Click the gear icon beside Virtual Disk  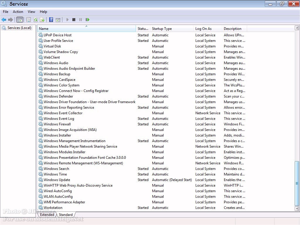click(40, 46)
